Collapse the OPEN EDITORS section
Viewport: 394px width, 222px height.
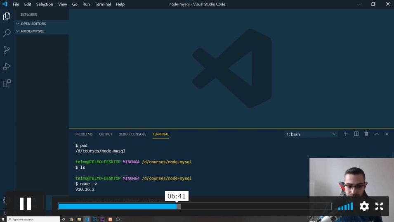click(41, 24)
